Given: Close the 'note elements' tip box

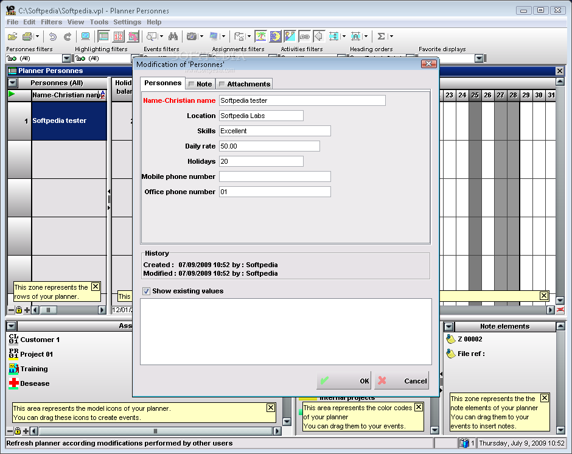Looking at the screenshot, I should point(544,398).
